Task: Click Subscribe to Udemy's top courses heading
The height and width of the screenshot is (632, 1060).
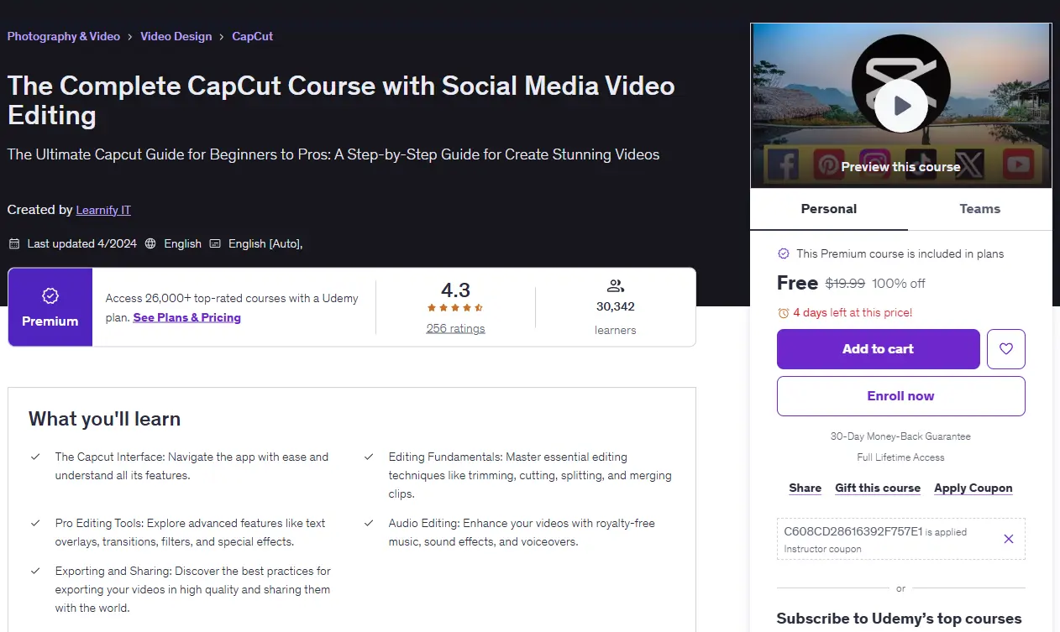Action: tap(899, 619)
